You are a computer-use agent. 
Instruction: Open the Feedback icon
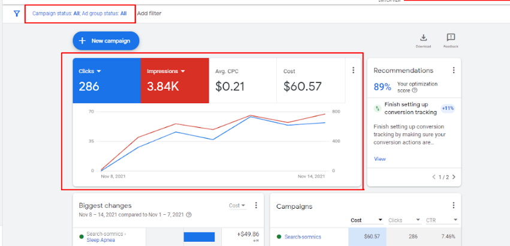click(451, 38)
